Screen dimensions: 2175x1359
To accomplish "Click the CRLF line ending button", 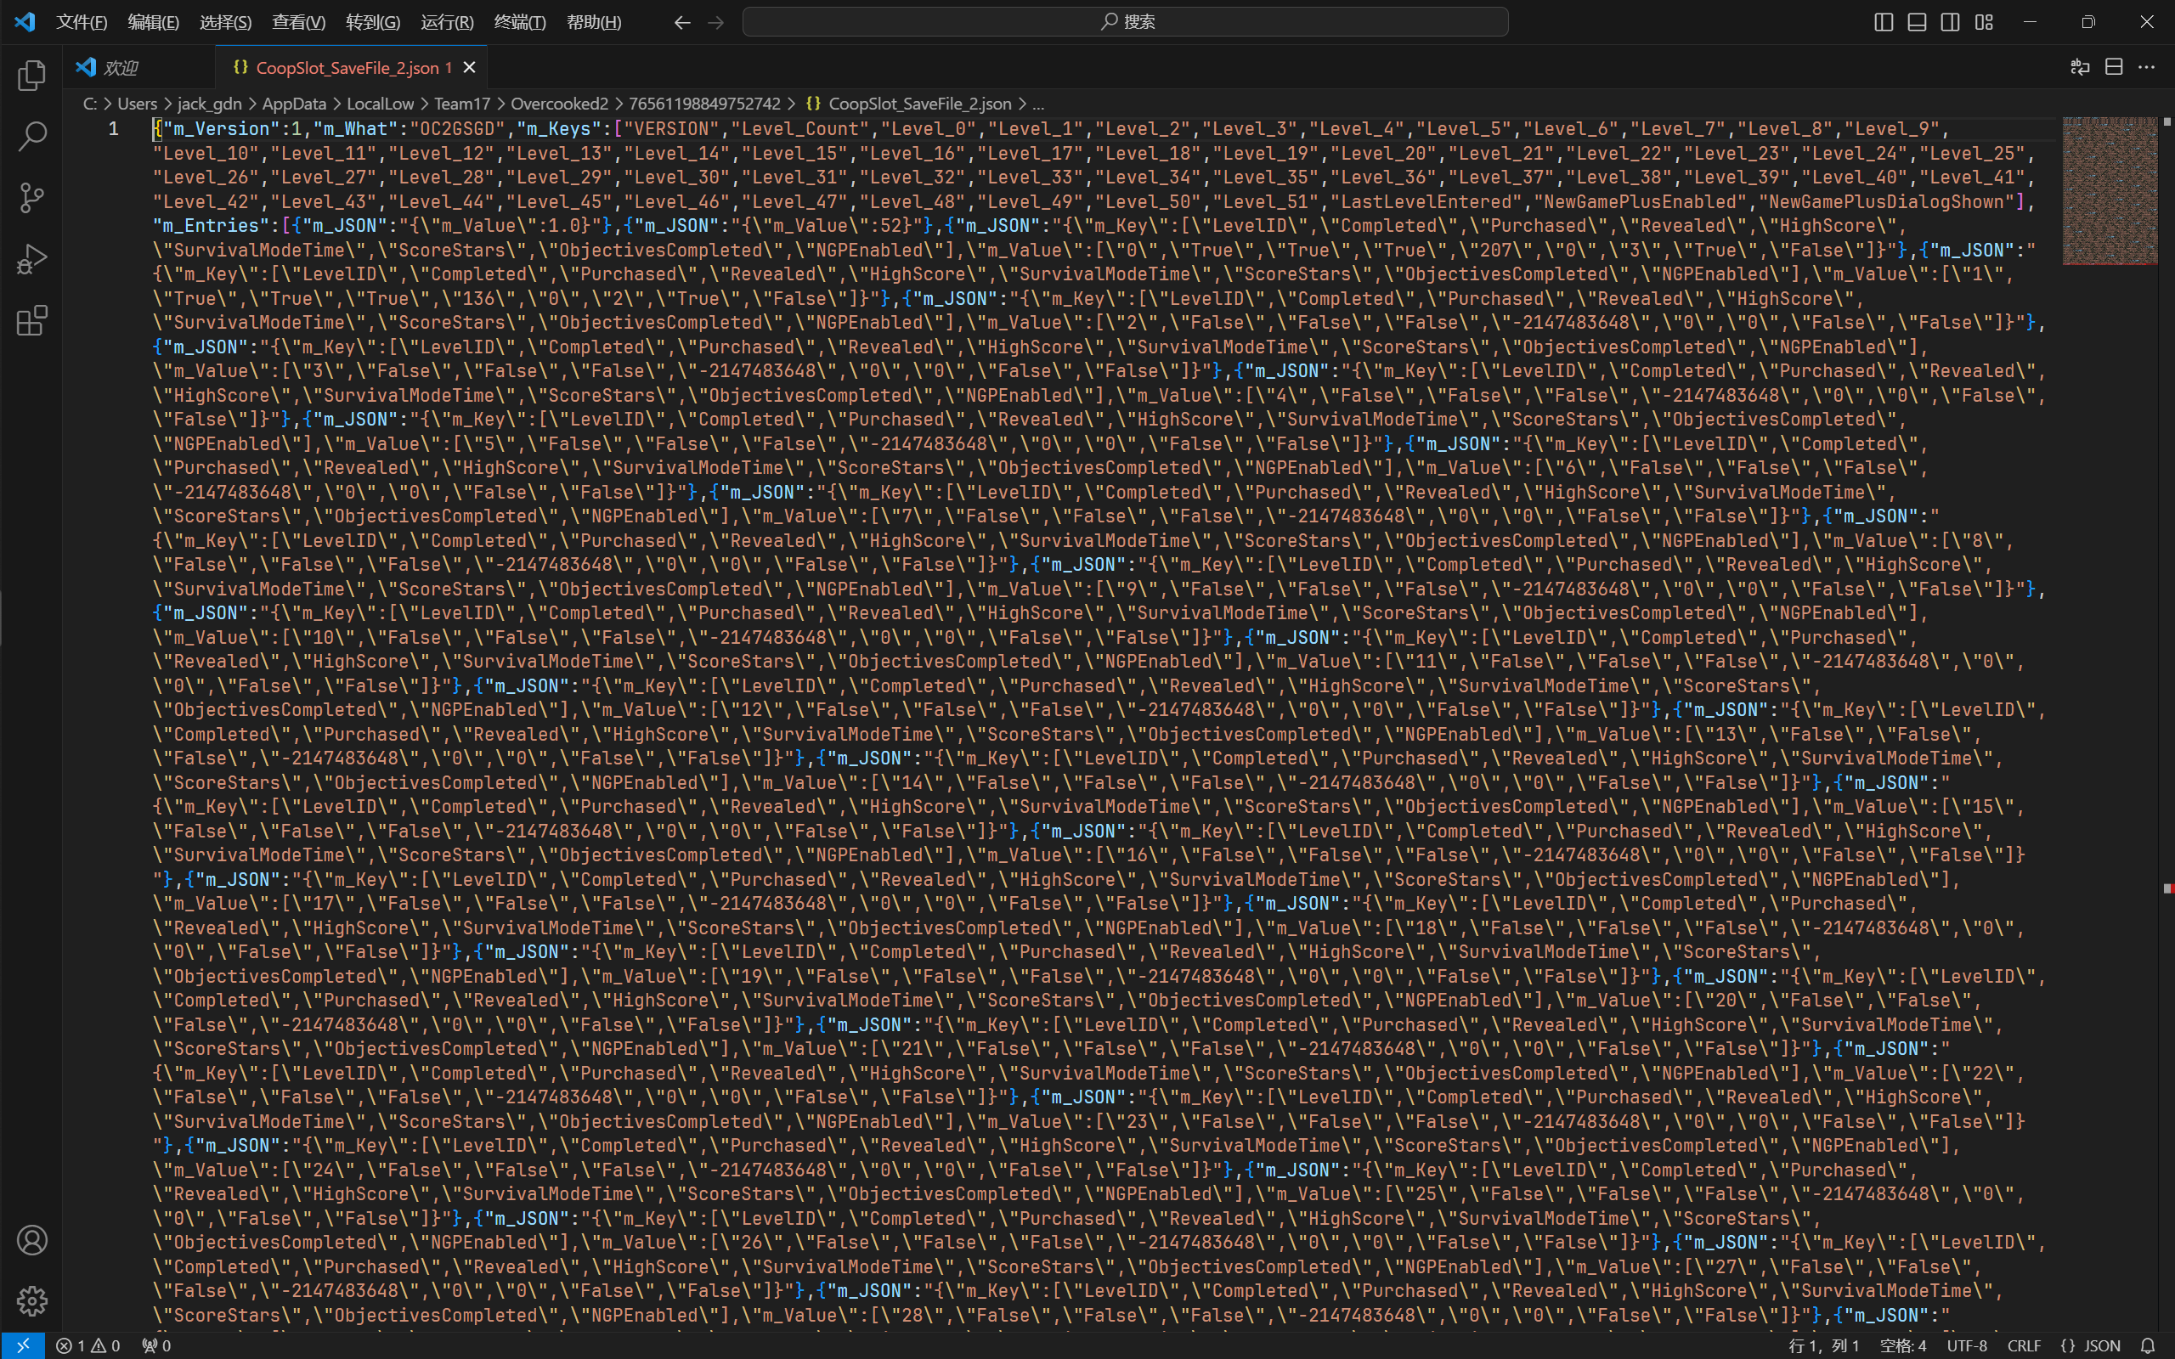I will (x=2024, y=1345).
